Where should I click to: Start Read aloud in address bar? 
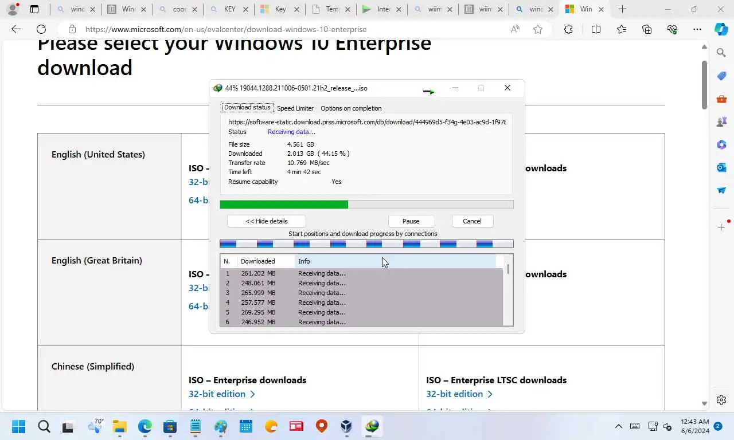[x=515, y=29]
